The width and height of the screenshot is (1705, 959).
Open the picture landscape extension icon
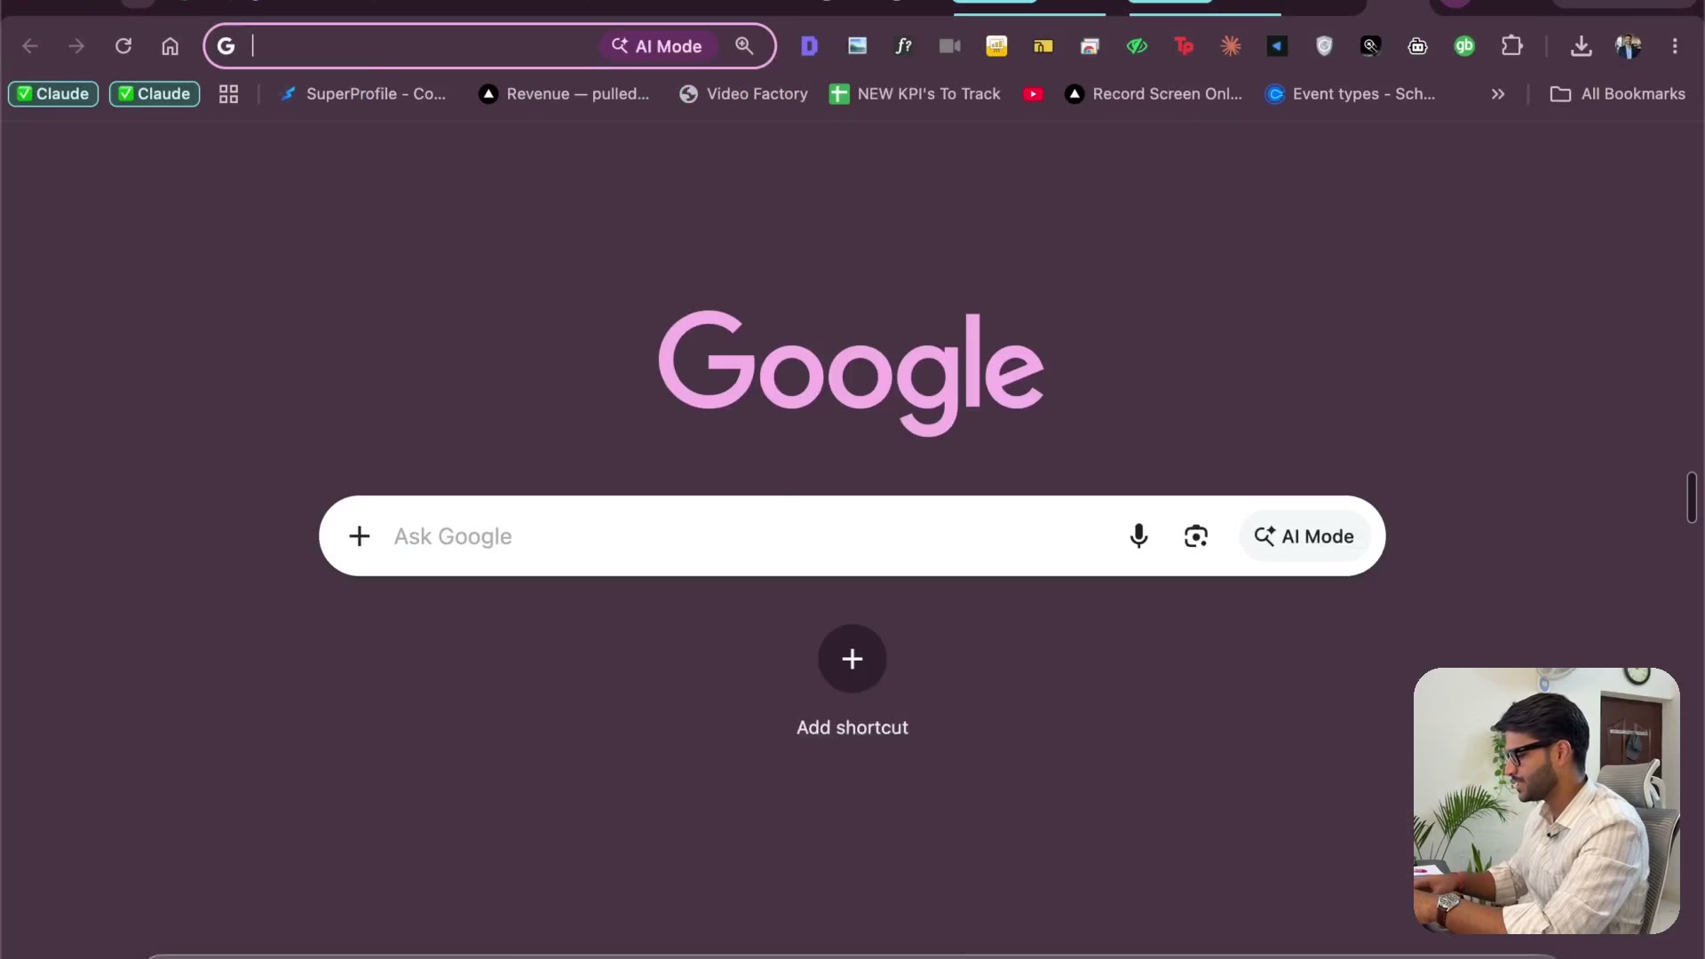click(x=857, y=46)
